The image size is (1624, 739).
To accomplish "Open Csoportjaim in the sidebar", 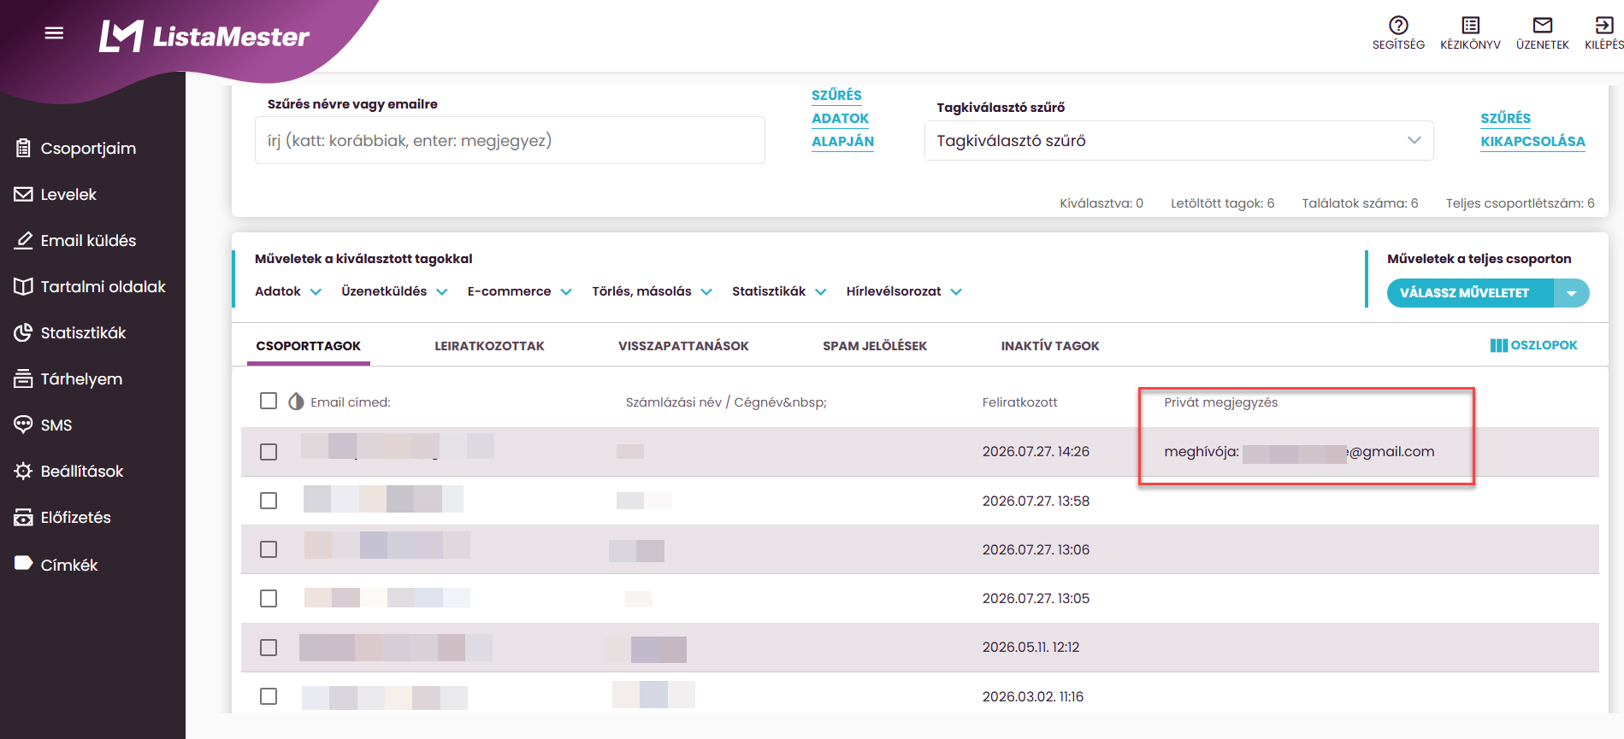I will [88, 148].
